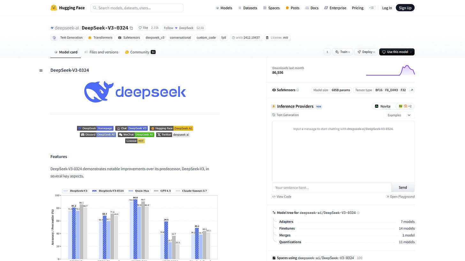Click the Safetensors info circle icon
Viewport: 465px width, 261px height.
298,90
